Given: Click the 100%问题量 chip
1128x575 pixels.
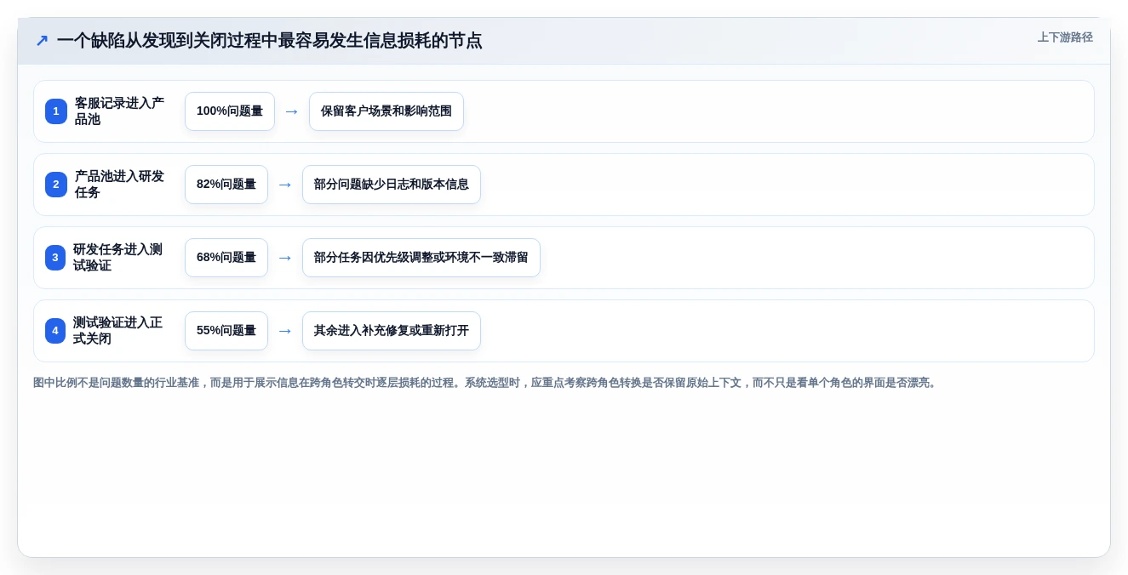Looking at the screenshot, I should pos(230,111).
